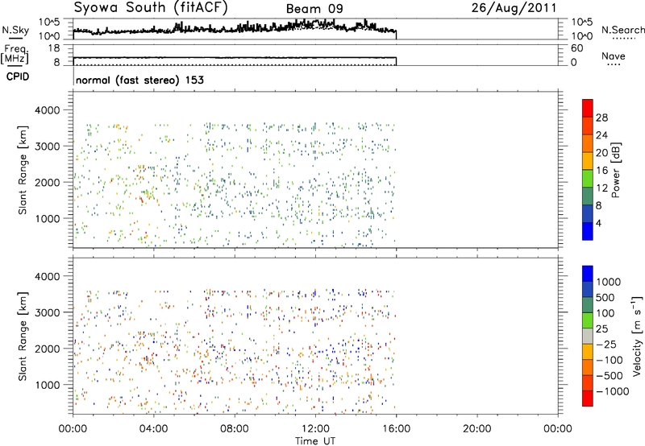Click the 1000 km tick in velocity panel
645x446 pixels.
48,385
